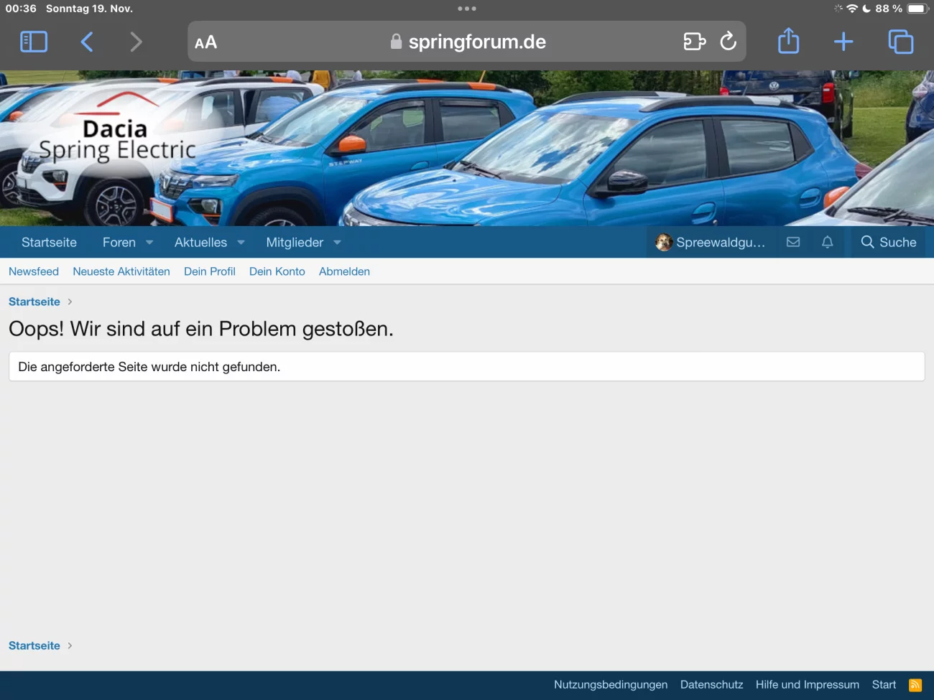The height and width of the screenshot is (700, 934).
Task: Reload the springforum.de page
Action: (728, 42)
